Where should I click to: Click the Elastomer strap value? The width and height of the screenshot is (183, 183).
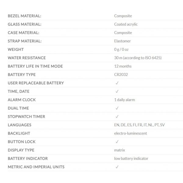coord(122,41)
